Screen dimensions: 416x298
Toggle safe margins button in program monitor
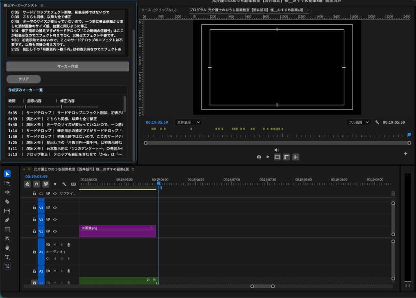[x=277, y=157]
